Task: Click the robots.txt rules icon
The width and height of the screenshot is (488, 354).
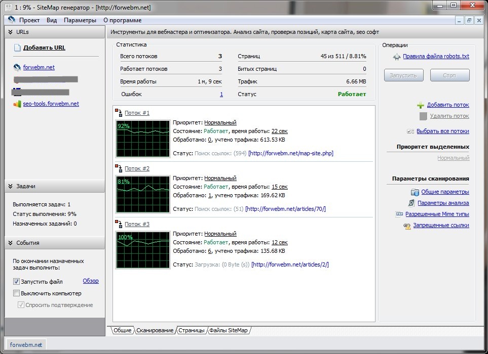Action: (397, 57)
